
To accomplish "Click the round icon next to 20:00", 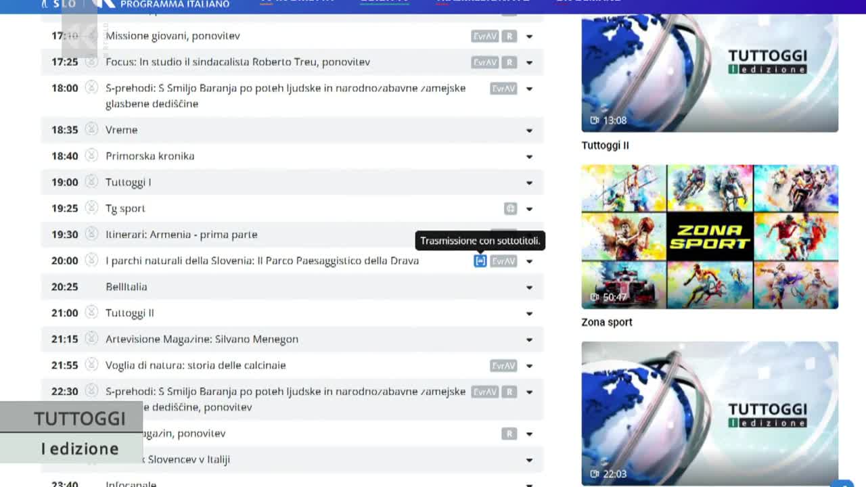I will tap(91, 260).
